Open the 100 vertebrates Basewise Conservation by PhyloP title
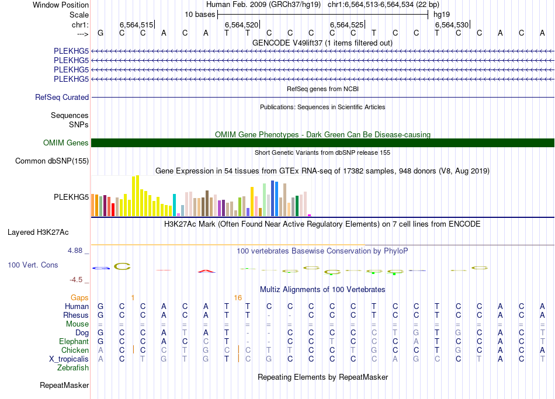This screenshot has height=399, width=555. [322, 251]
